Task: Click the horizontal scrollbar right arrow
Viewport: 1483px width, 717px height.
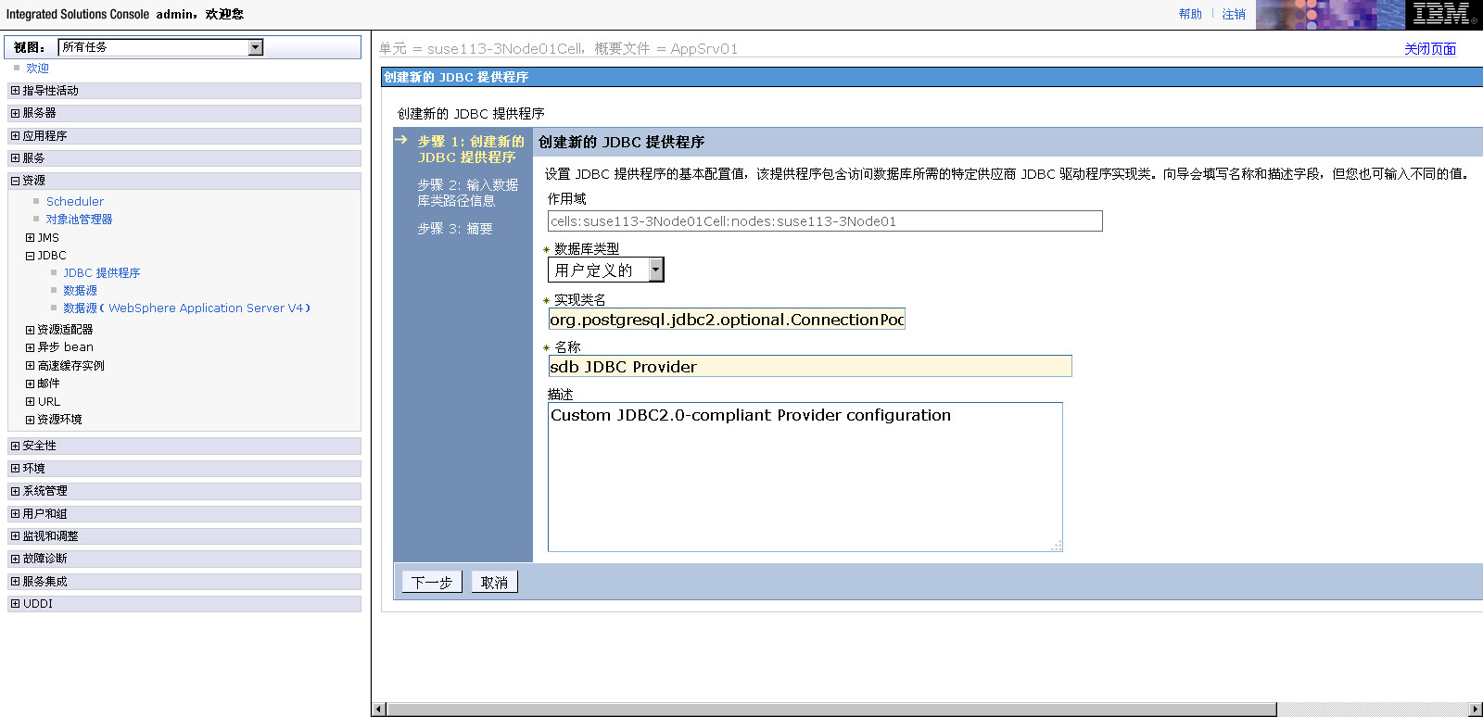Action: pos(1477,710)
